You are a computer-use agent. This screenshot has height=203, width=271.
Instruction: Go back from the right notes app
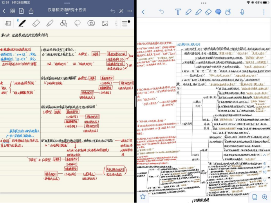click(143, 12)
